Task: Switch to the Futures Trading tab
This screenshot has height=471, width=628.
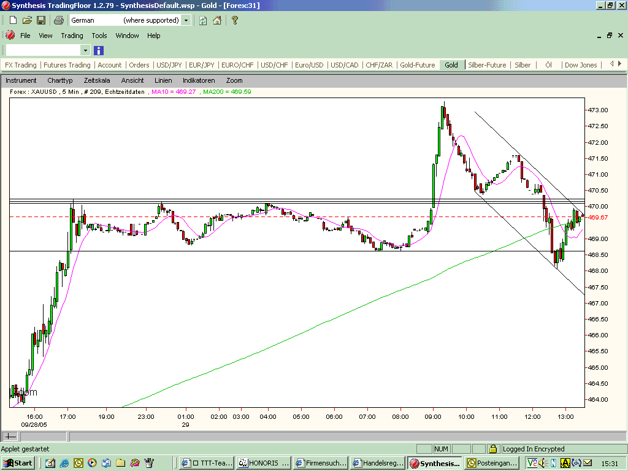Action: 67,65
